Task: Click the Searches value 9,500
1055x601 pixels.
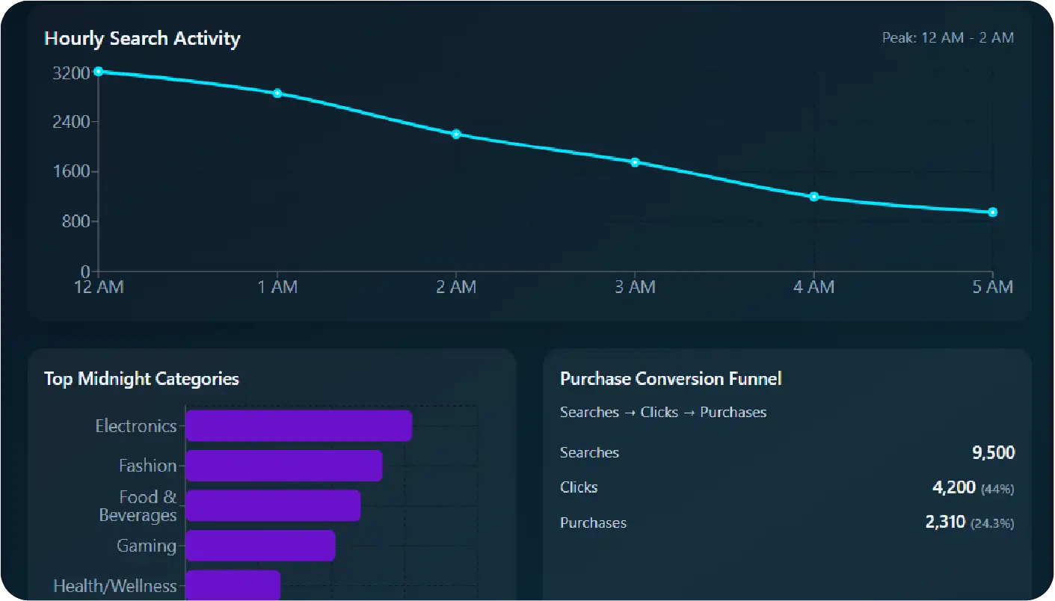Action: [993, 452]
